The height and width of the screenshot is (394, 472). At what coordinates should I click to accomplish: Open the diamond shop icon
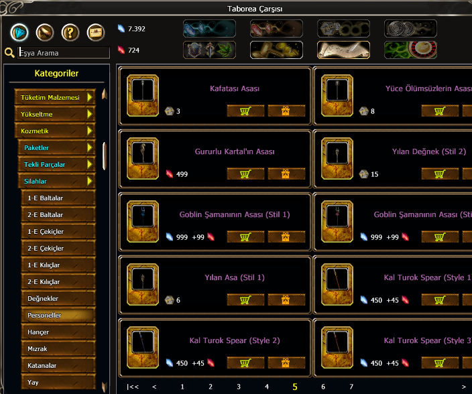tap(19, 32)
